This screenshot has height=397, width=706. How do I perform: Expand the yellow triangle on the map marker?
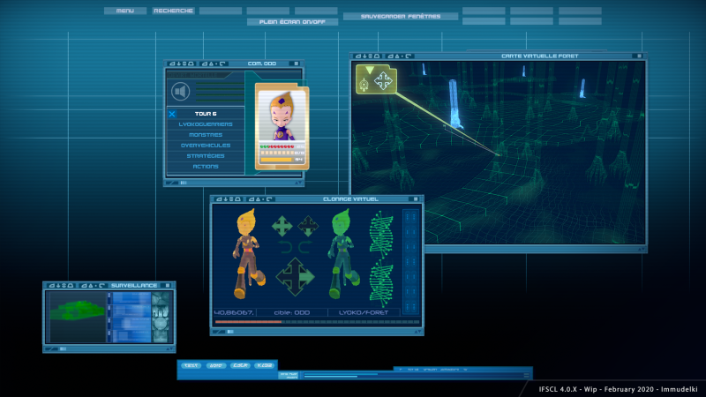click(x=370, y=71)
